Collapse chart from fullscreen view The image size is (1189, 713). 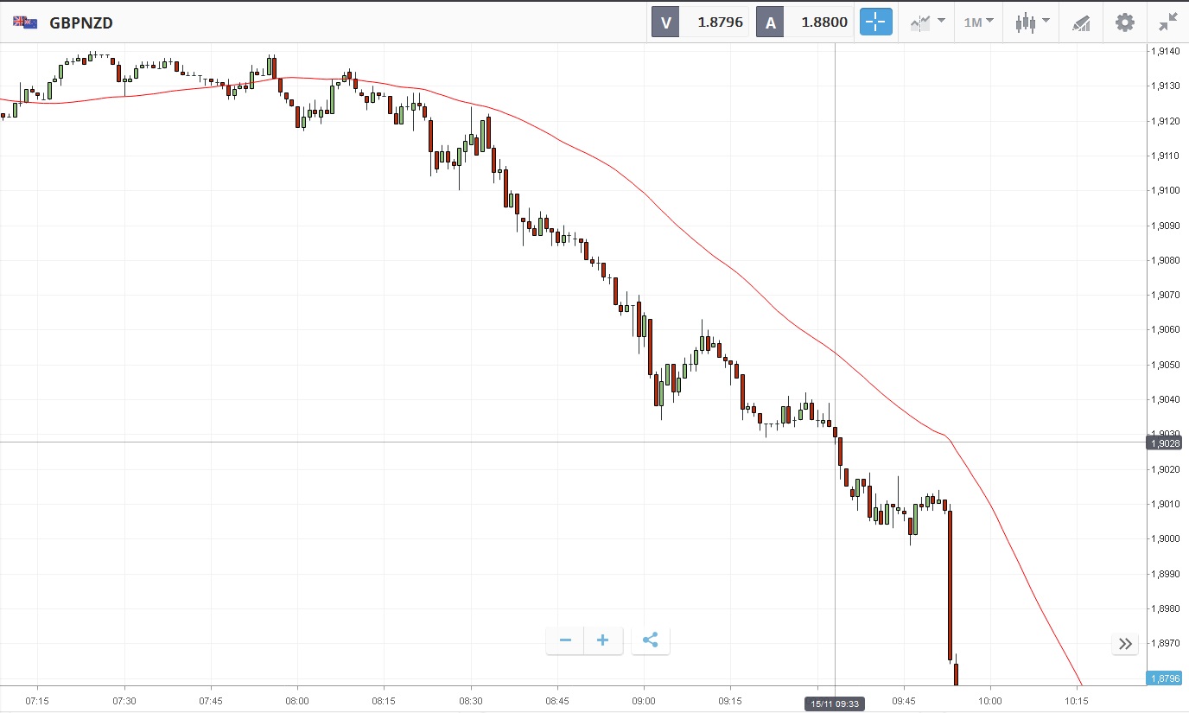point(1168,22)
